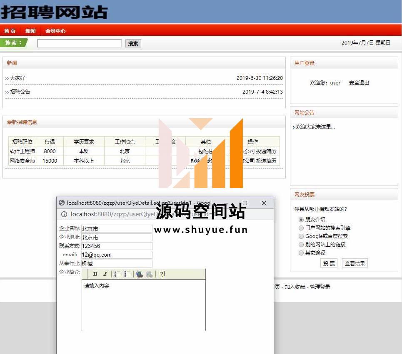
Task: Click the 从事行业 field containing 机械
Action: (x=117, y=263)
